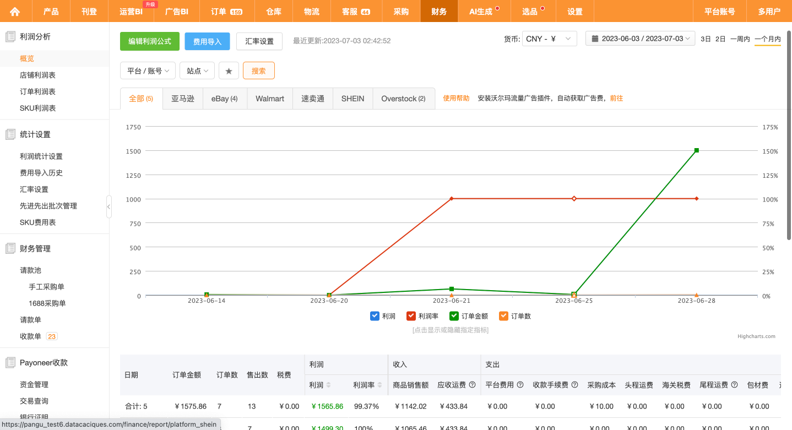This screenshot has height=430, width=792.
Task: Open the 站点 site dropdown
Action: point(197,71)
